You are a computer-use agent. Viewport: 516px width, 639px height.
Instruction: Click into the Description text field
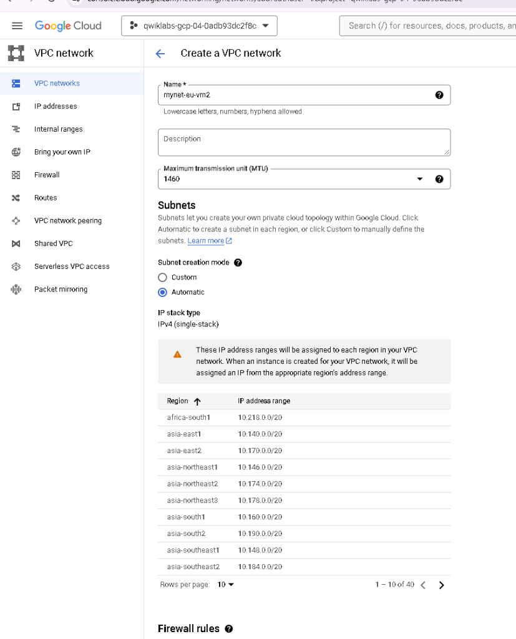(304, 142)
